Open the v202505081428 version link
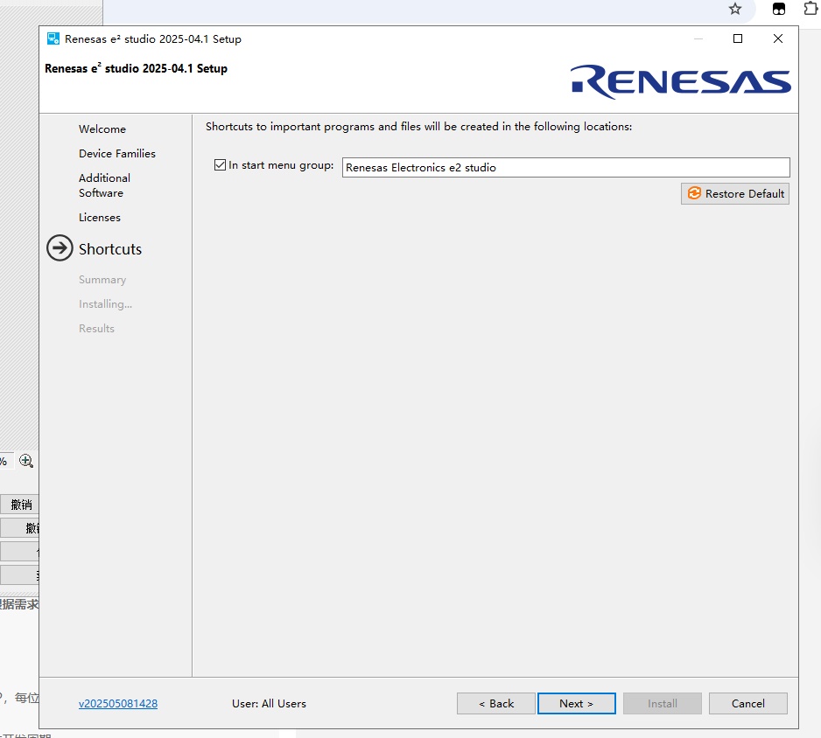This screenshot has width=821, height=738. pos(118,704)
